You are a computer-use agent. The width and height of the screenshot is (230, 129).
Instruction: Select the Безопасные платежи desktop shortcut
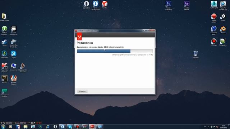pos(4,93)
